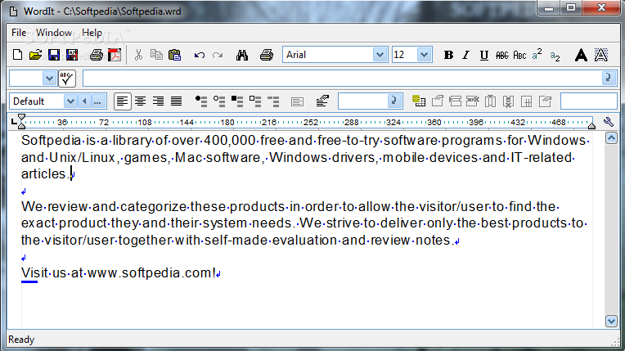Click scroll up arrow on scrollbar
625x351 pixels.
[611, 138]
